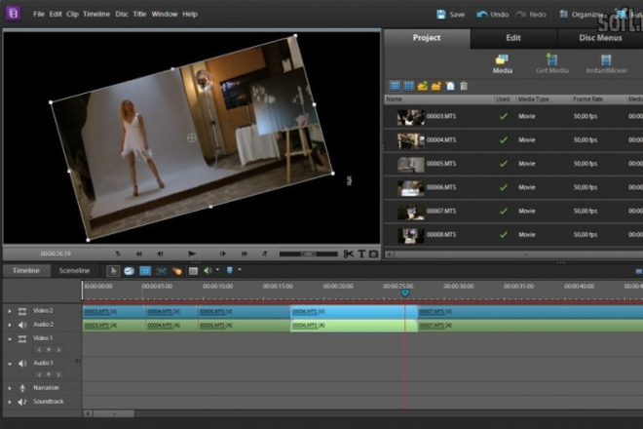Expand the Video 2 track
This screenshot has width=643, height=429.
pyautogui.click(x=10, y=312)
